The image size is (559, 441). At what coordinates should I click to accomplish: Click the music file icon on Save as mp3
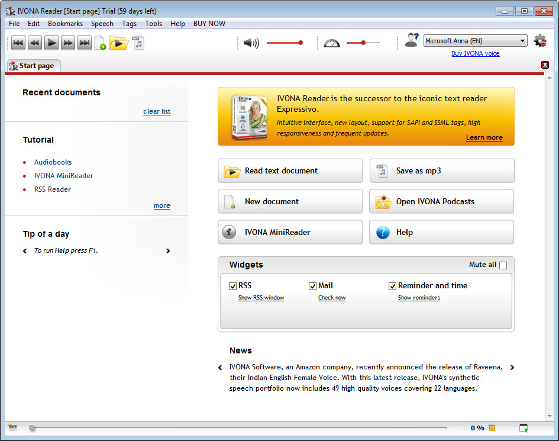[382, 171]
